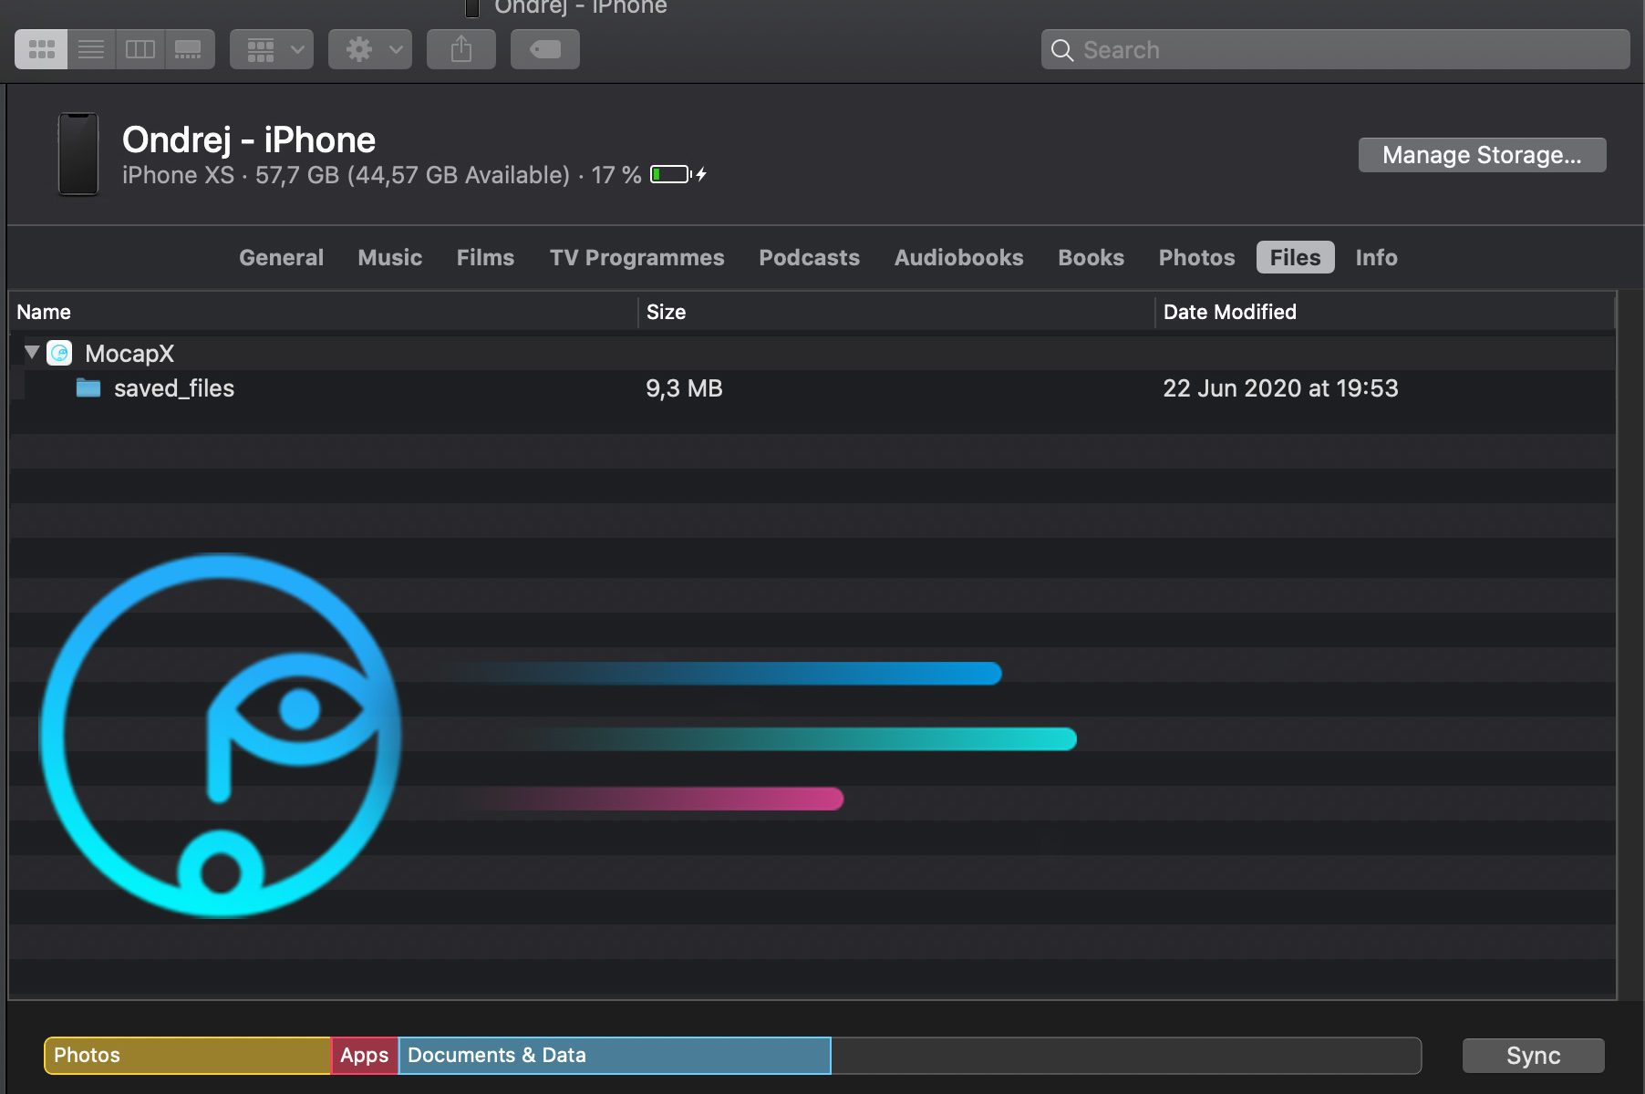Click the battery charge indicator
The width and height of the screenshot is (1645, 1094).
[x=678, y=174]
